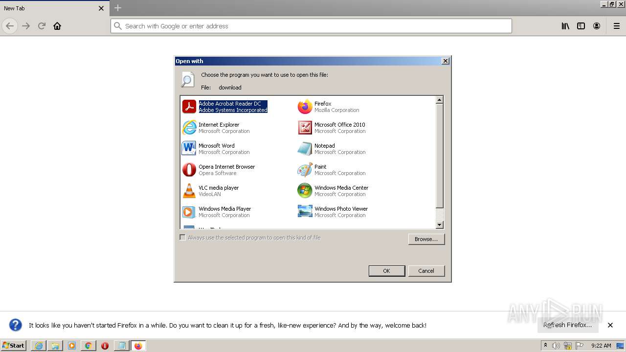The width and height of the screenshot is (626, 352).
Task: Click the program list scrollbar thumb
Action: coord(439,156)
